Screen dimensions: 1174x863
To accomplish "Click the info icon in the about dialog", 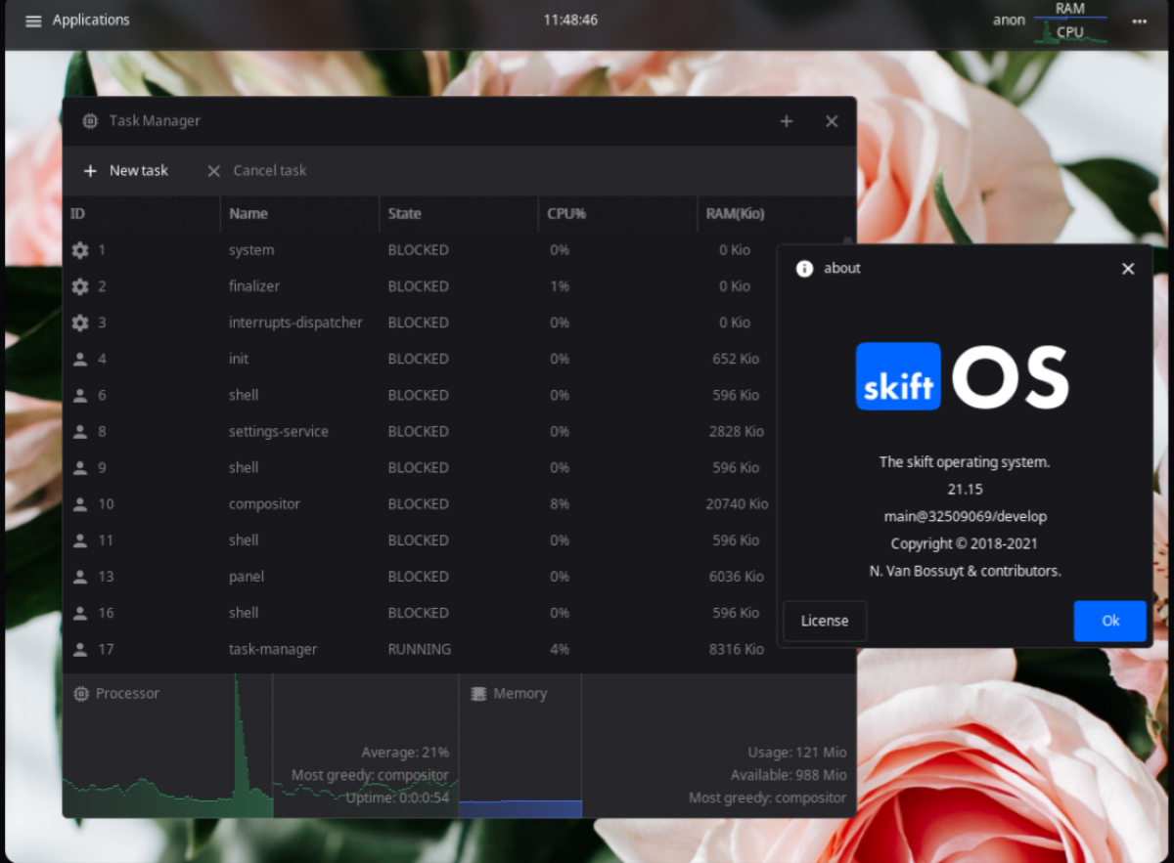I will 804,268.
